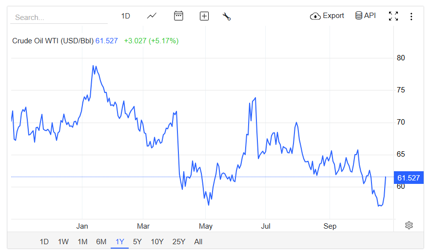
Task: Open the calendar date range picker
Action: pos(178,16)
